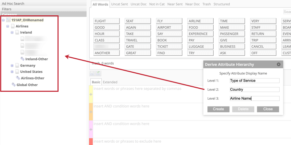Click the Airlines-Other category icon
Image resolution: width=291 pixels, height=145 pixels.
point(18,78)
